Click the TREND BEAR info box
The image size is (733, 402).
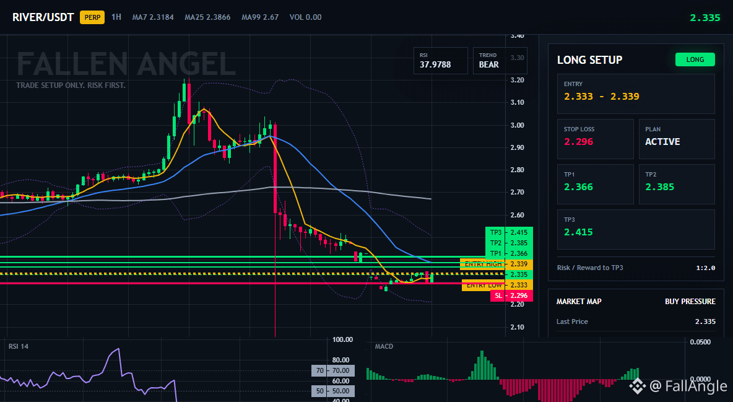(x=500, y=60)
